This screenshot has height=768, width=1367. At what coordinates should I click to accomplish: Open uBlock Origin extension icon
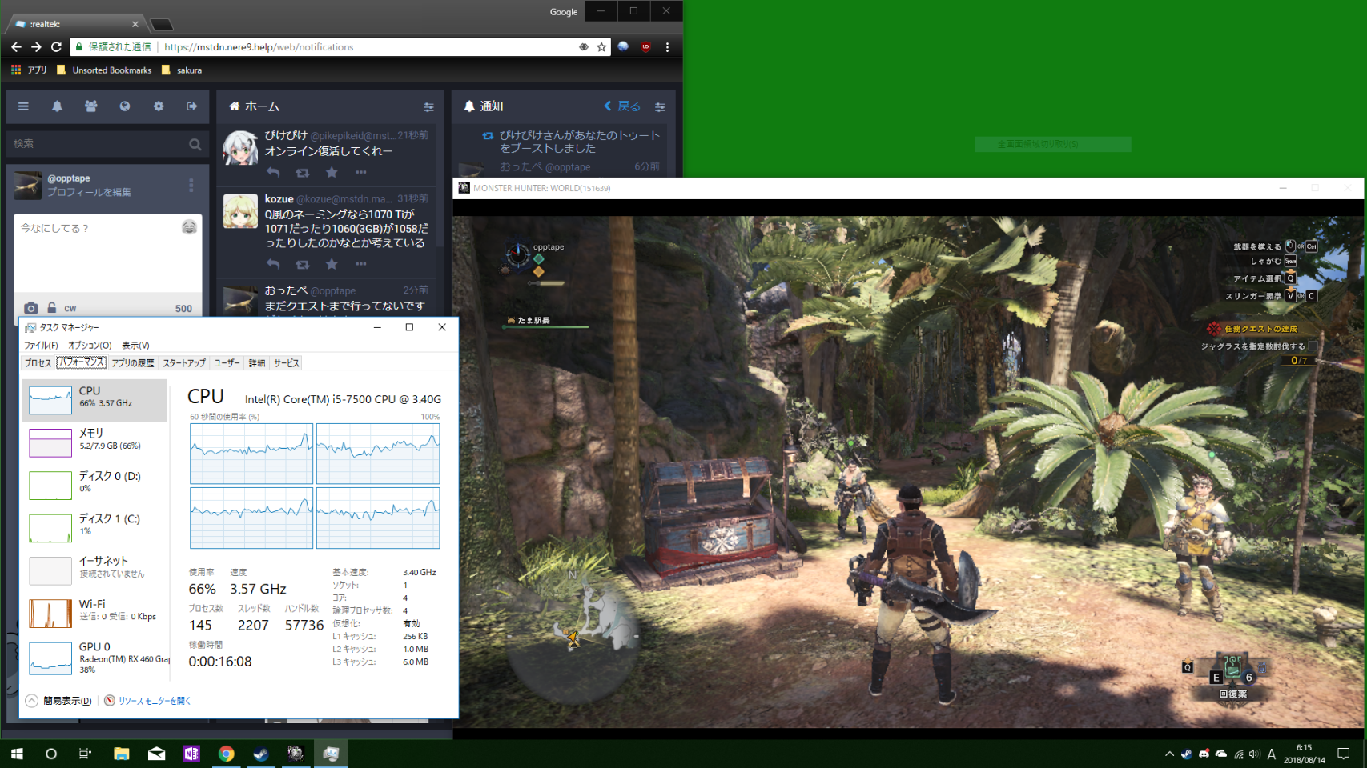(x=645, y=47)
